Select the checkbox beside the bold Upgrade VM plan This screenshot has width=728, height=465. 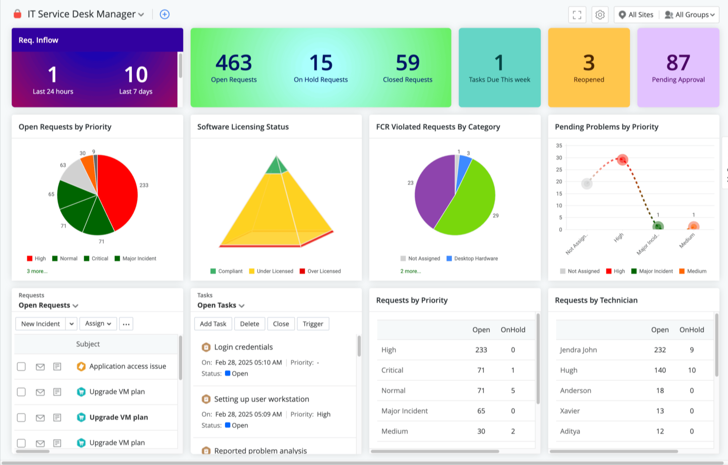click(x=21, y=417)
